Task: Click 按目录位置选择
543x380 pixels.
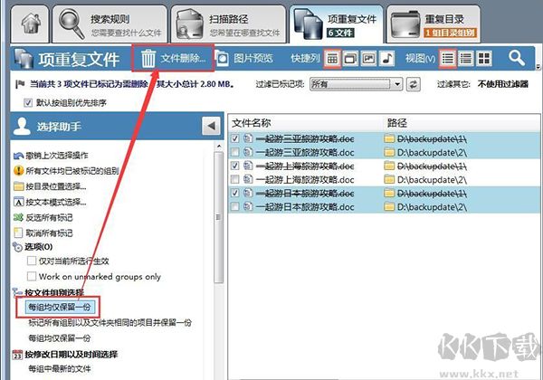Action: 56,186
